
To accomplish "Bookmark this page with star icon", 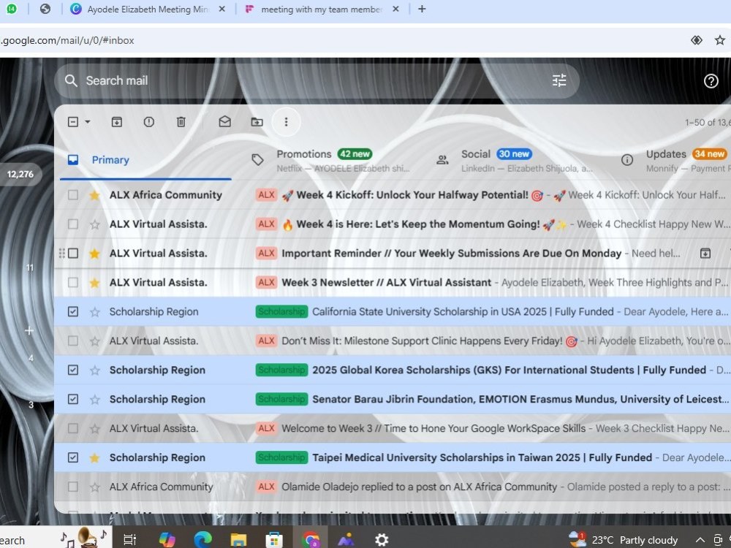I will click(720, 40).
